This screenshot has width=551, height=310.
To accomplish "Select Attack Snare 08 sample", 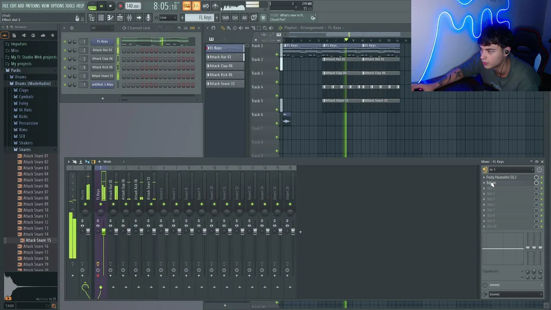I will [35, 198].
